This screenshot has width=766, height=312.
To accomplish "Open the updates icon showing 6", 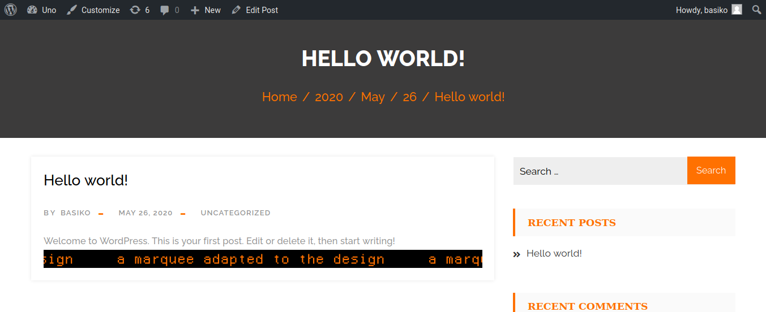I will pos(135,10).
